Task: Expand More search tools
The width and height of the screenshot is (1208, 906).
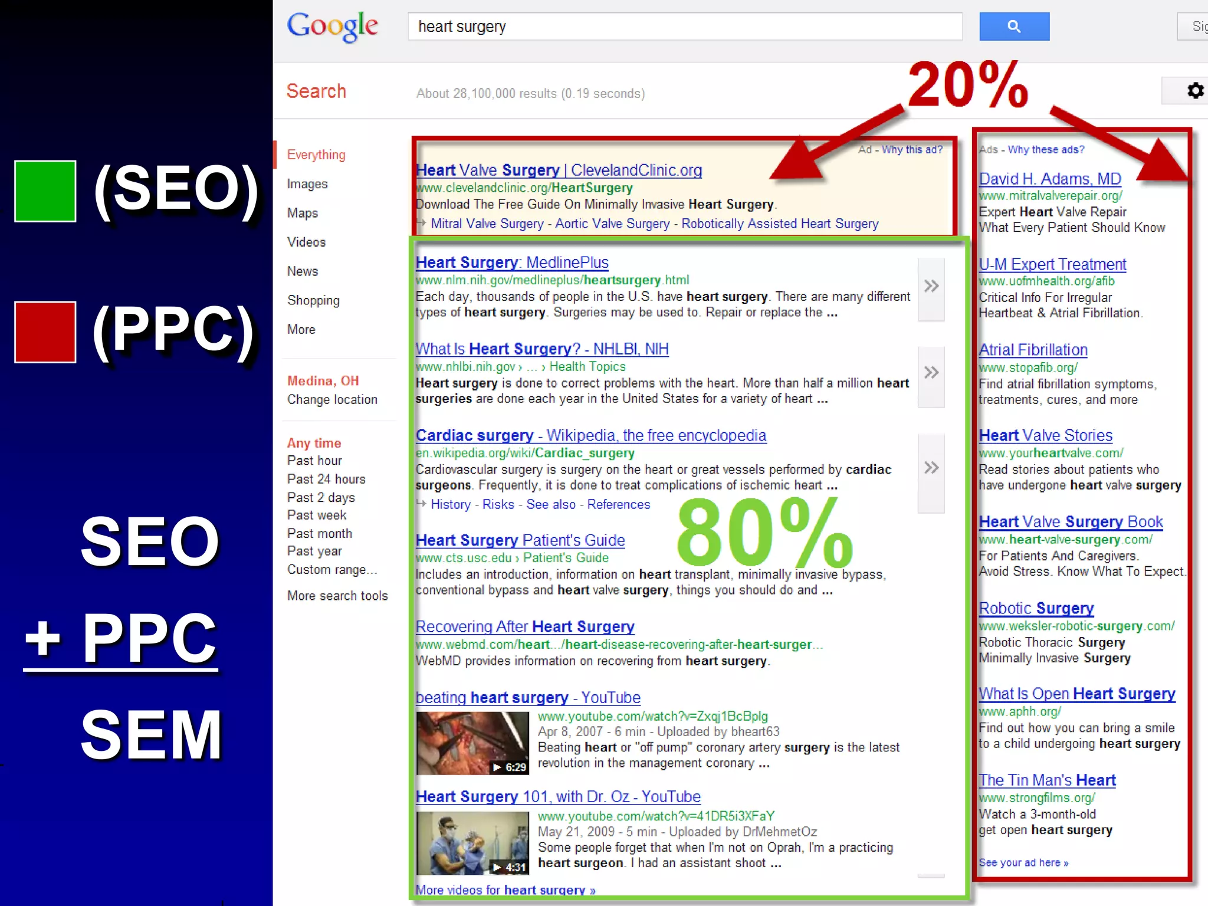Action: pyautogui.click(x=337, y=596)
